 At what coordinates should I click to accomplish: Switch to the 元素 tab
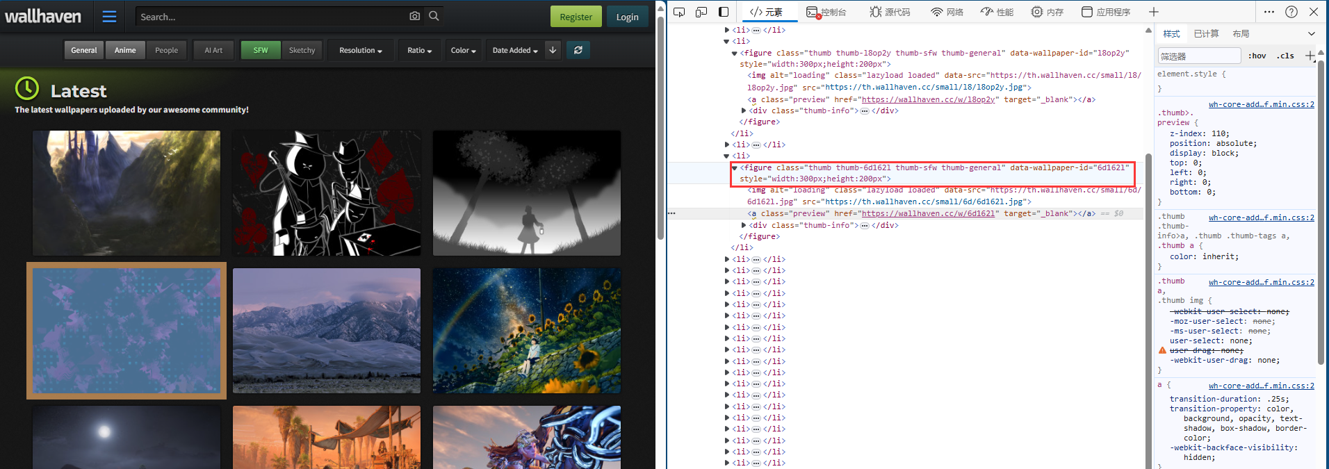point(766,12)
